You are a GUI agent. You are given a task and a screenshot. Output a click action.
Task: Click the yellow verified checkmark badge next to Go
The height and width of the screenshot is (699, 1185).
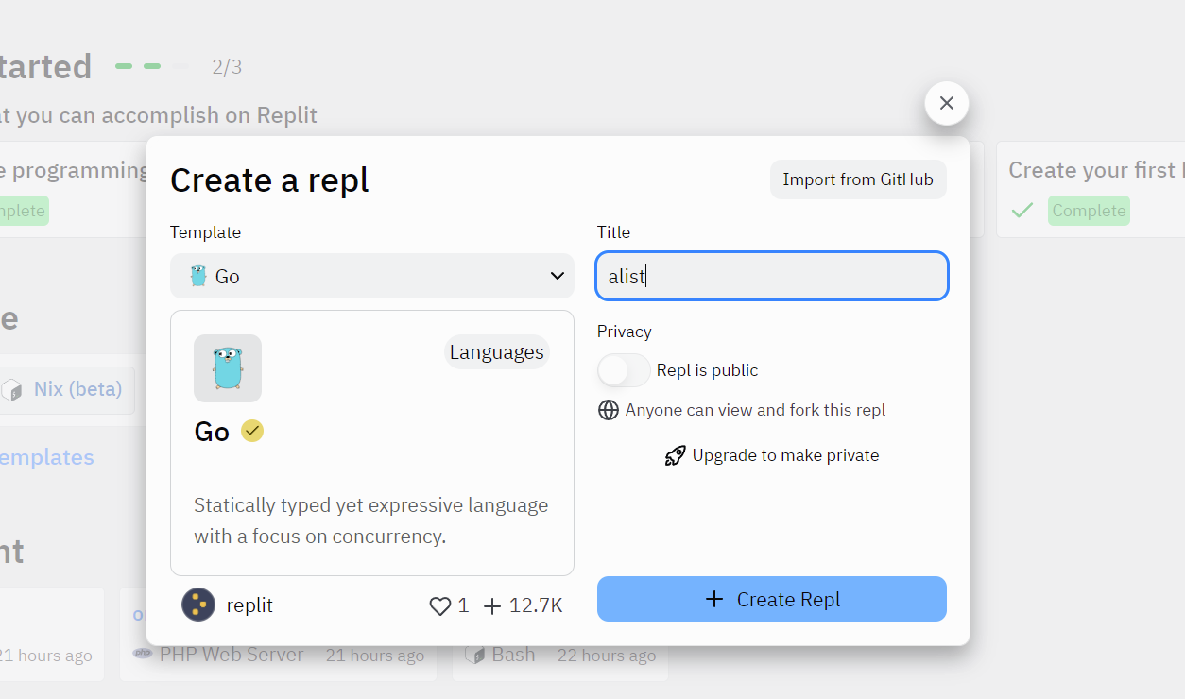(252, 431)
